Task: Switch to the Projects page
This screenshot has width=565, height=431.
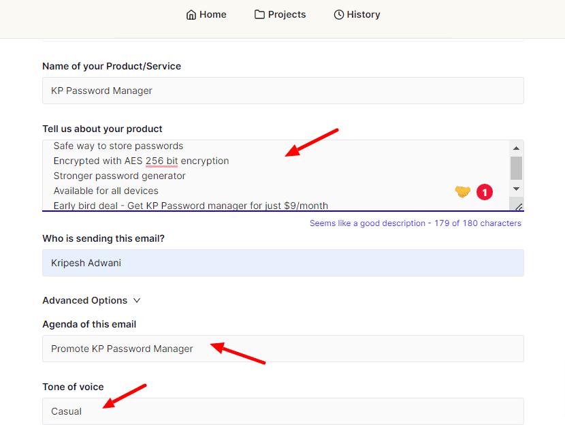Action: click(x=280, y=14)
